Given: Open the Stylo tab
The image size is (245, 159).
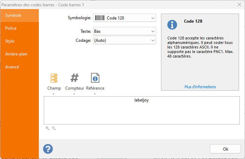Looking at the screenshot, I should [10, 41].
